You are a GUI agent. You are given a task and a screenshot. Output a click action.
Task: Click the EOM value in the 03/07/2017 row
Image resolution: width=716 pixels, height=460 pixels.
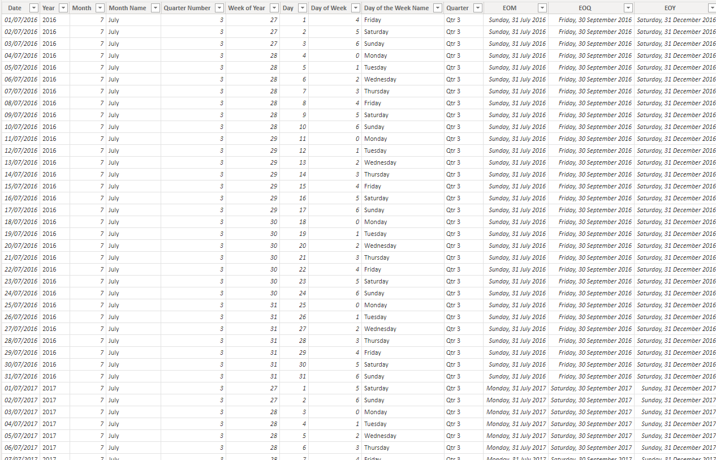tap(516, 412)
